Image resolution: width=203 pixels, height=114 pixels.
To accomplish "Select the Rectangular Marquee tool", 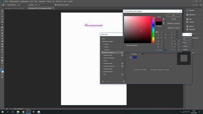I will point(2,14).
